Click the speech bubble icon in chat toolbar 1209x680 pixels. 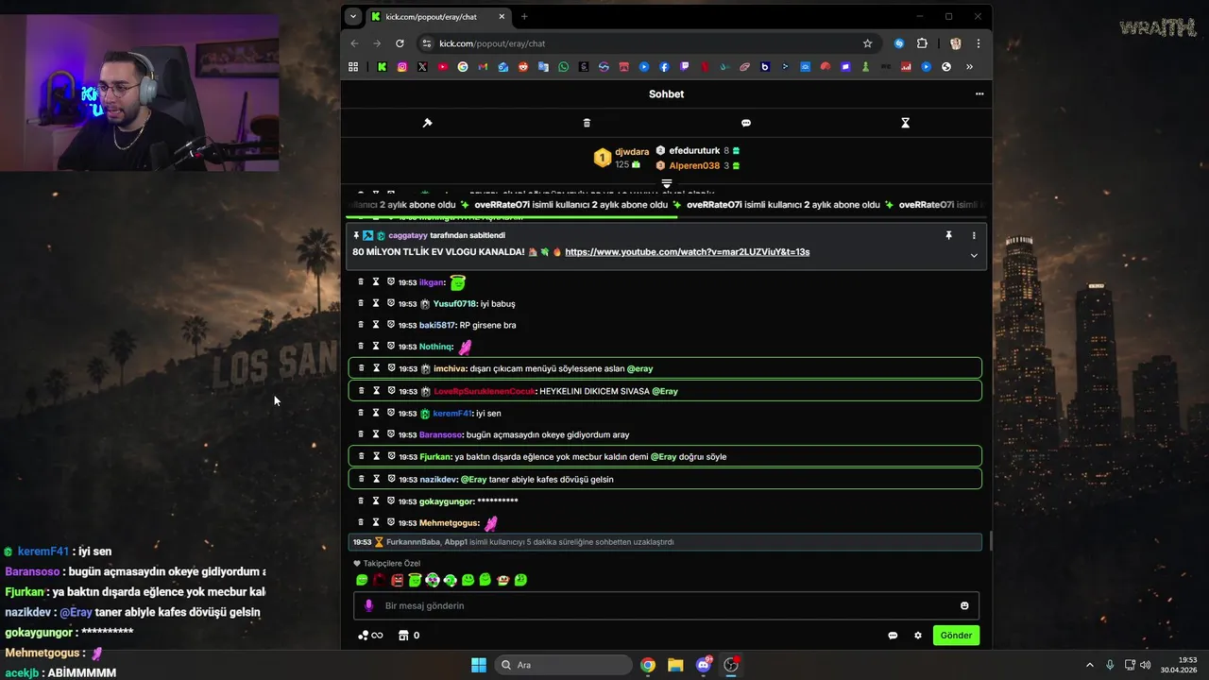[x=746, y=123]
